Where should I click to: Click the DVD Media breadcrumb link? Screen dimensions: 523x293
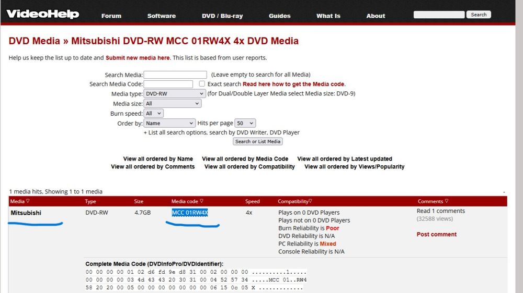[x=35, y=41]
